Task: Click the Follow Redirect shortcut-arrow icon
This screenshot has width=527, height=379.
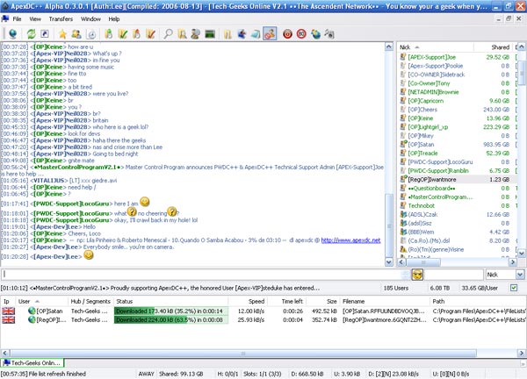Action: coord(45,34)
